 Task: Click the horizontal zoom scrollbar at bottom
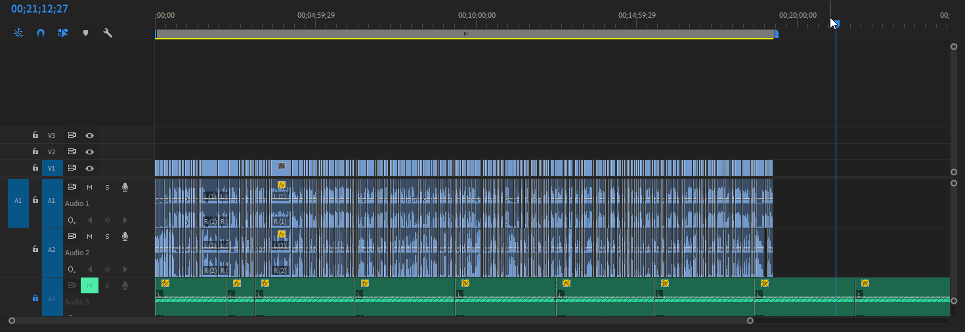pos(381,321)
